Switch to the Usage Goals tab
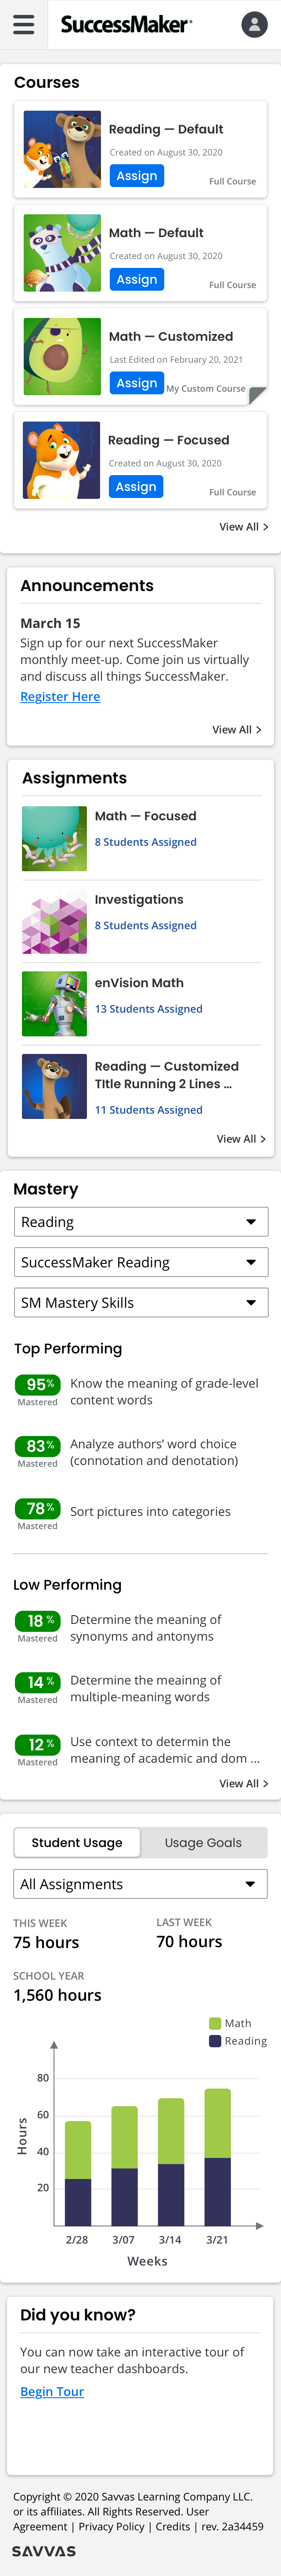The height and width of the screenshot is (2576, 281). (x=203, y=1842)
